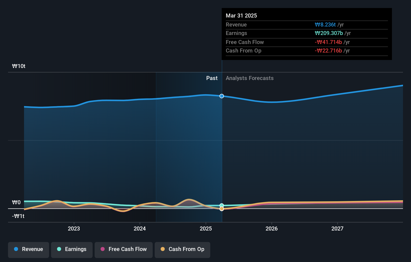Open the Analysts Forecasts section

point(250,78)
